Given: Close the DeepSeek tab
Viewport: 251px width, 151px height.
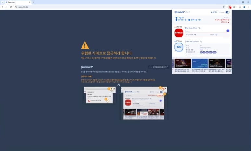Looking at the screenshot, I should (x=30, y=2).
